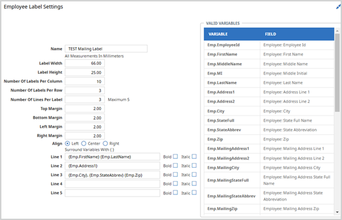
Task: Select the Emp.EmployeeId variable row
Action: (x=269, y=45)
